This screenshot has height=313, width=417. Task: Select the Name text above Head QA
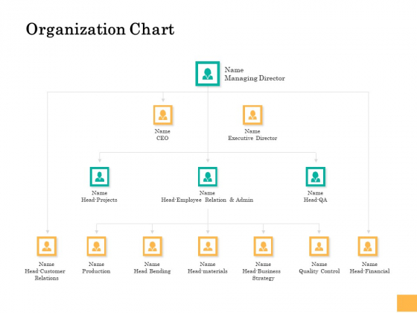[316, 193]
